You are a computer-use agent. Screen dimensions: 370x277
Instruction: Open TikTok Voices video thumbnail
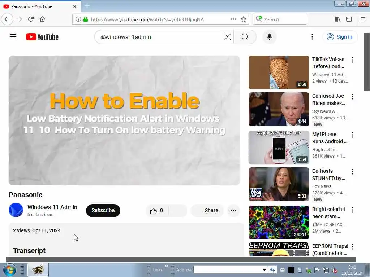[279, 72]
